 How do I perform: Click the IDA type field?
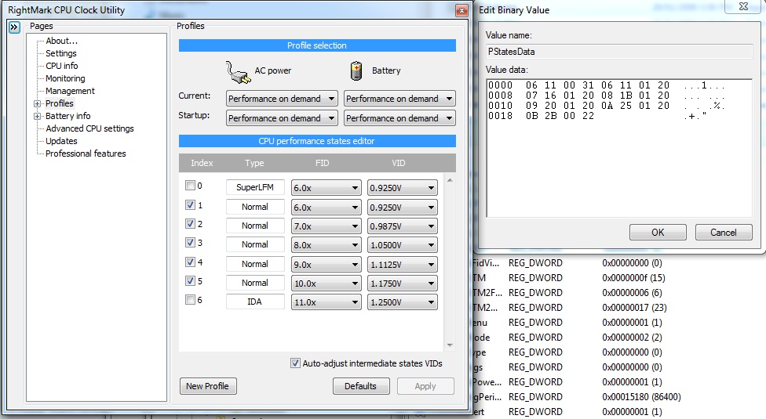tap(255, 302)
